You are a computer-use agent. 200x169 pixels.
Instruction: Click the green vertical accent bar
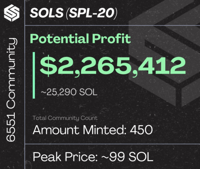(x=34, y=75)
